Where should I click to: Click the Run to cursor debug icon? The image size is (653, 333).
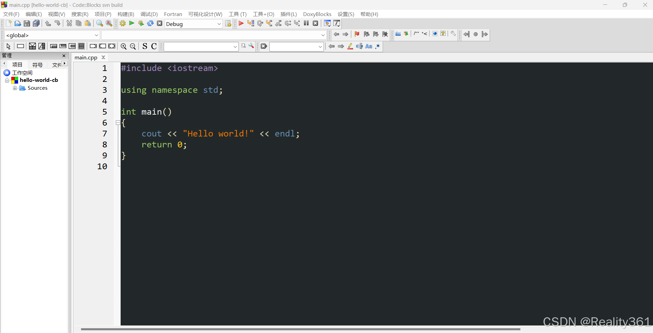pos(250,24)
